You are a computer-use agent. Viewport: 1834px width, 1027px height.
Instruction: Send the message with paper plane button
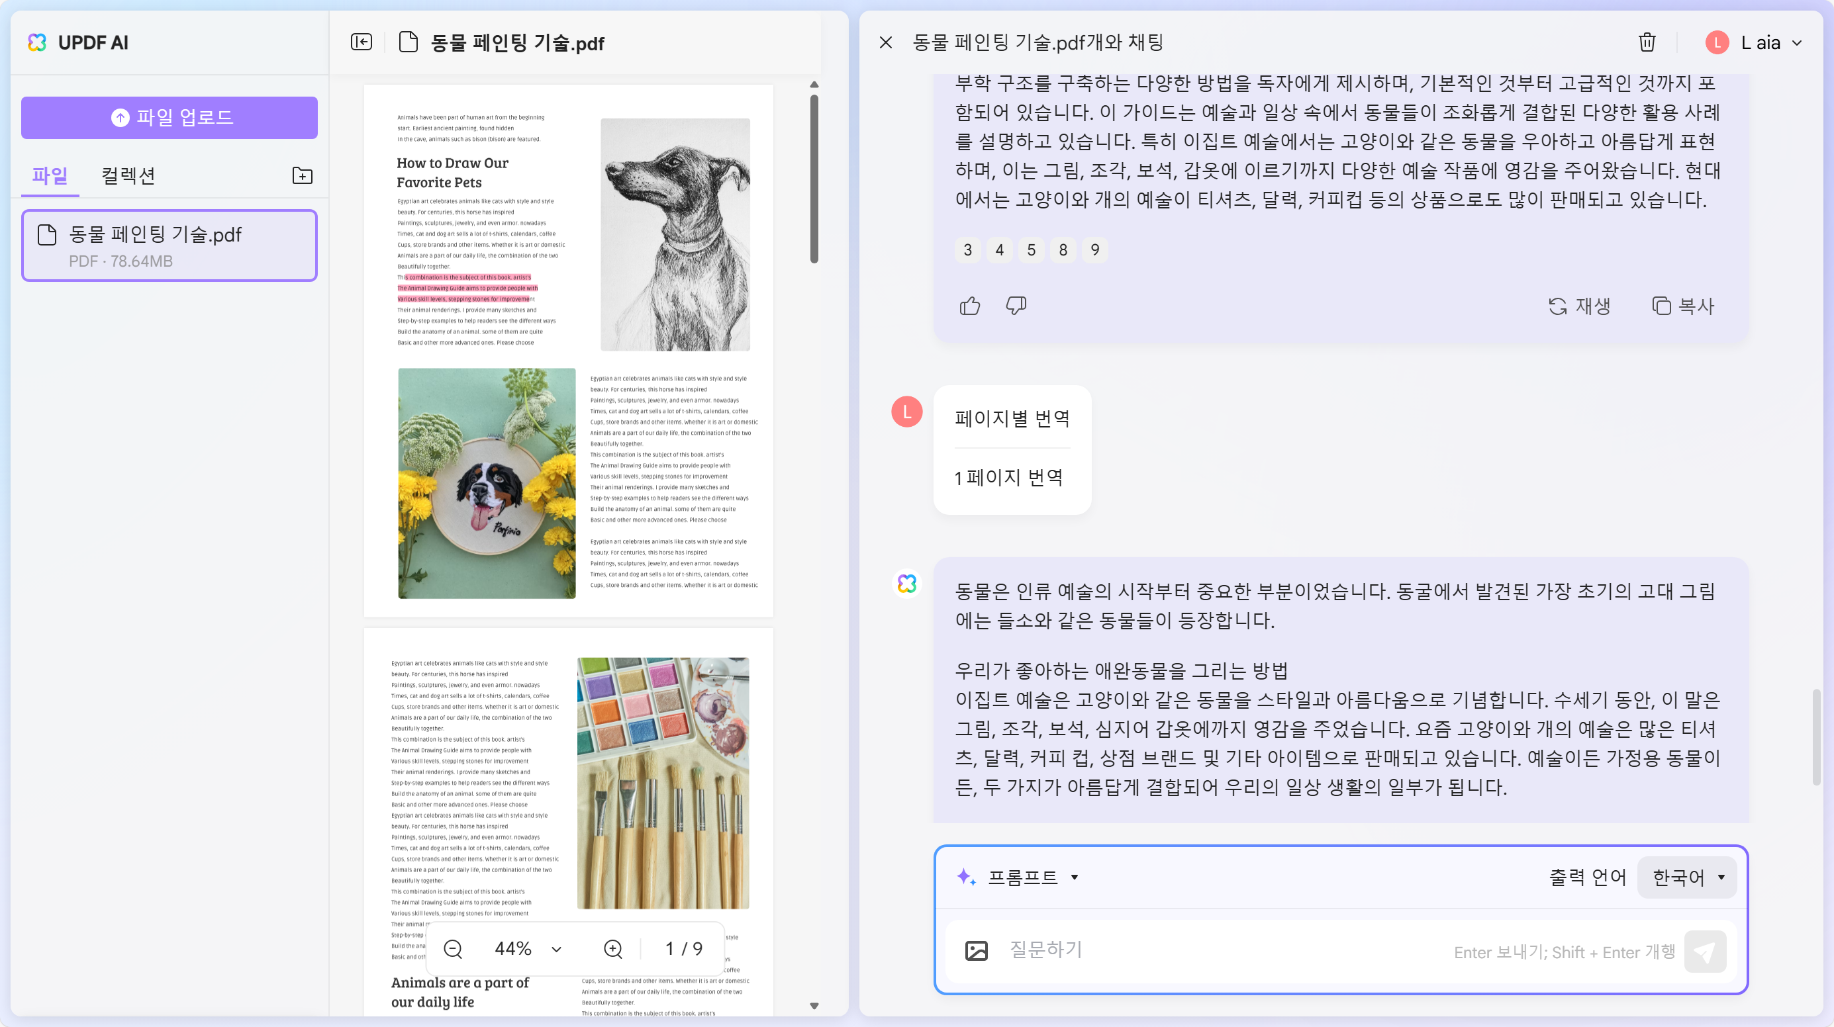(x=1705, y=952)
